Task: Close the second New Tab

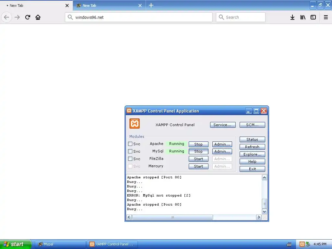Action: point(140,6)
